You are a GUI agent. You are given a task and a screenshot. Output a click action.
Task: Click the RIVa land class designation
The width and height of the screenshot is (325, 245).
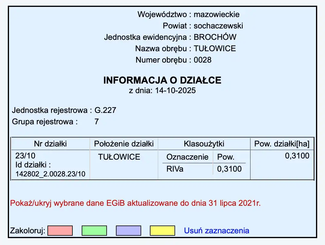click(x=175, y=169)
